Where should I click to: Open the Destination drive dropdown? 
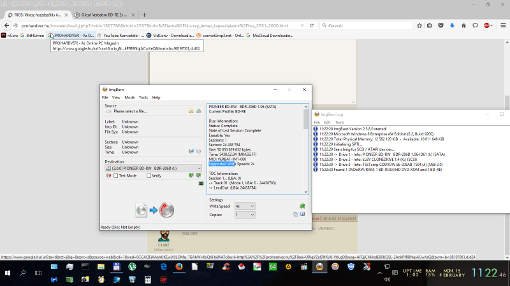click(153, 168)
